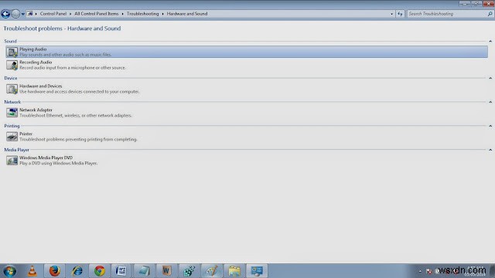This screenshot has height=278, width=495.
Task: Expand Control Panel breadcrumb arrow
Action: [x=70, y=14]
